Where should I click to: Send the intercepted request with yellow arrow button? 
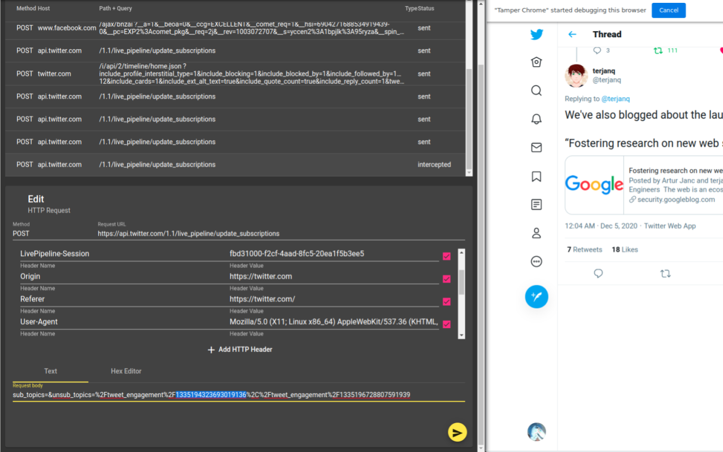[457, 432]
